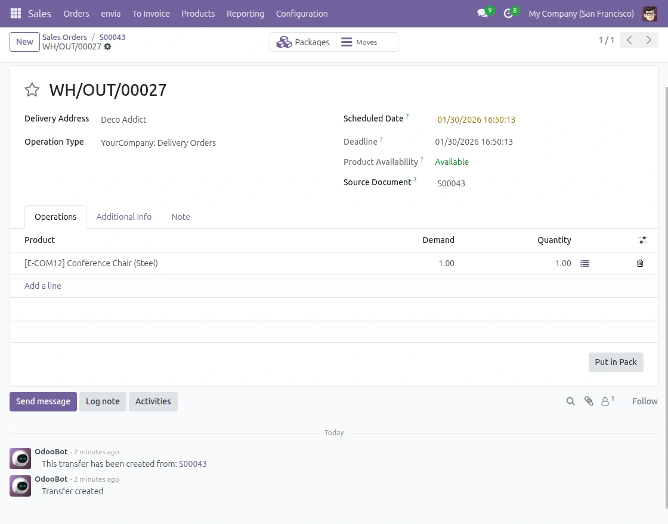Viewport: 668px width, 524px height.
Task: Click the Deadline value 01/30/2026 16:50:13
Action: [x=474, y=142]
